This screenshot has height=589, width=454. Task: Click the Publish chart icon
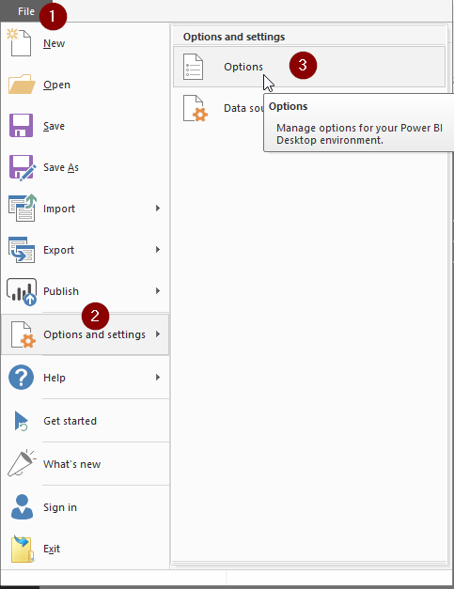[x=22, y=291]
